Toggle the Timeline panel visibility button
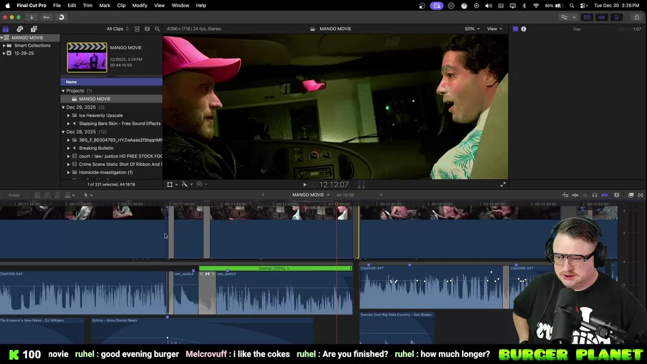The height and width of the screenshot is (364, 647). coord(602,17)
